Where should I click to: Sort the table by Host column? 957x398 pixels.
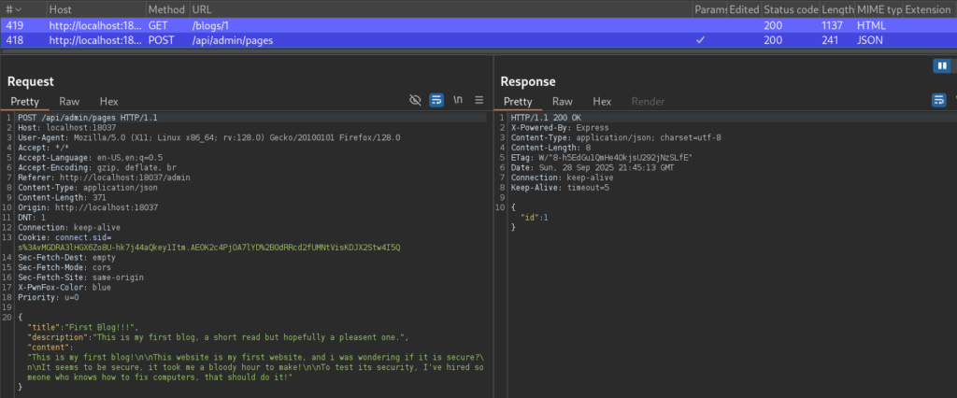(60, 8)
